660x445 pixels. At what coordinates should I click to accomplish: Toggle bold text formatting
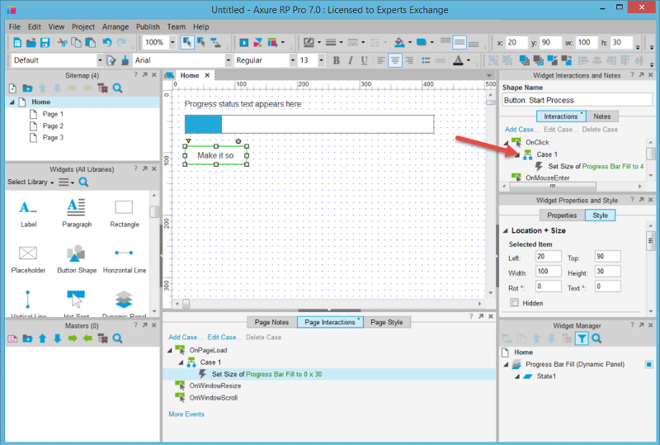pos(336,60)
